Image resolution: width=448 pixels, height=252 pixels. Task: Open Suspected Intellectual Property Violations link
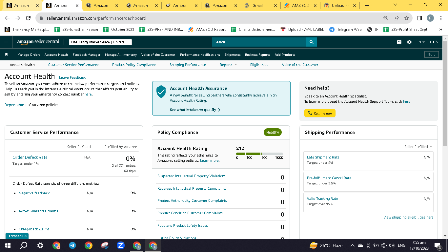pos(192,176)
